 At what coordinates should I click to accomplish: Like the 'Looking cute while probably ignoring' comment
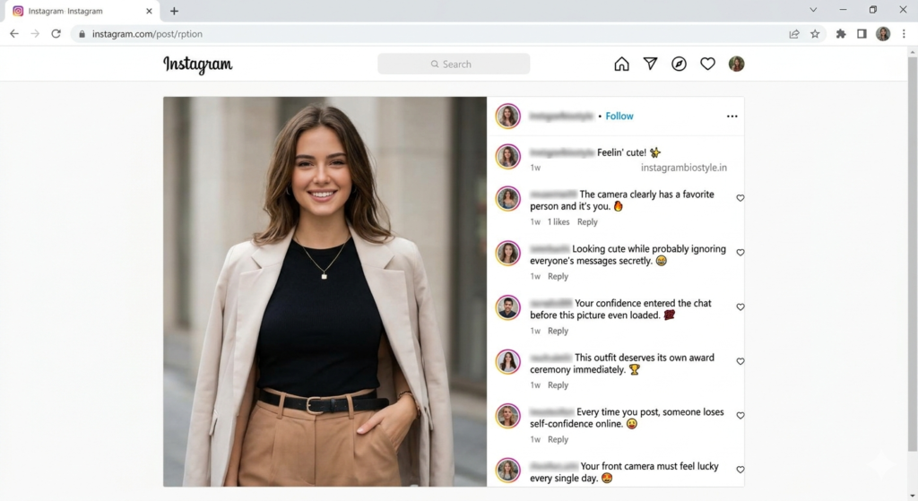(x=740, y=252)
